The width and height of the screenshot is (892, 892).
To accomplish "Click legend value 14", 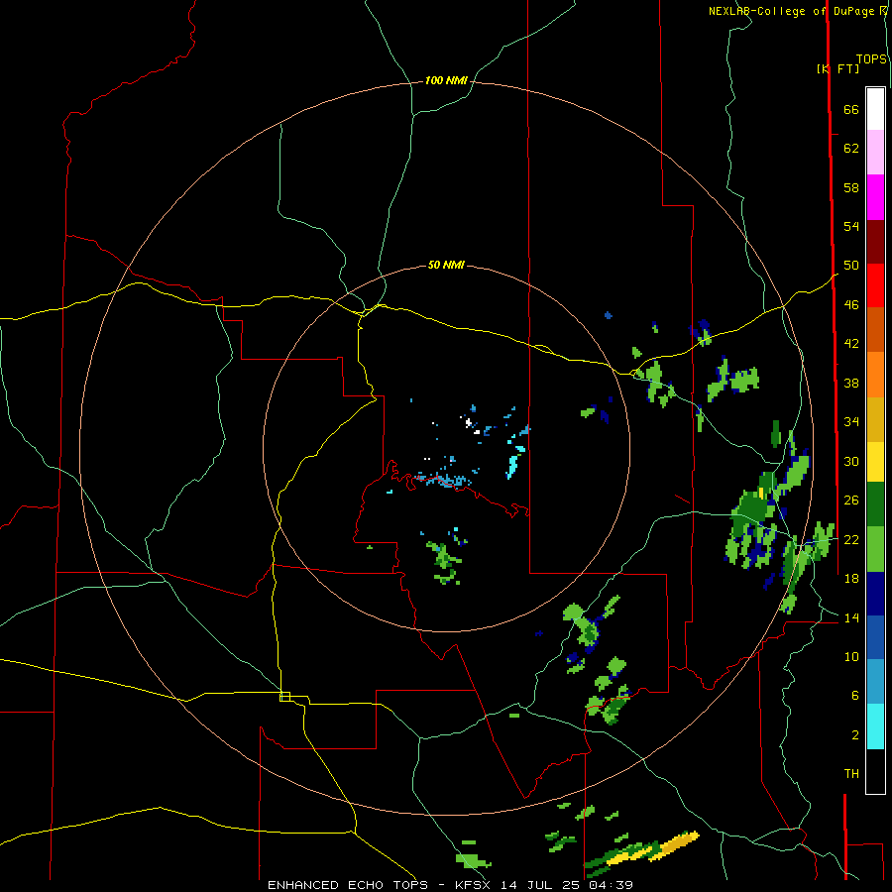I will click(851, 617).
